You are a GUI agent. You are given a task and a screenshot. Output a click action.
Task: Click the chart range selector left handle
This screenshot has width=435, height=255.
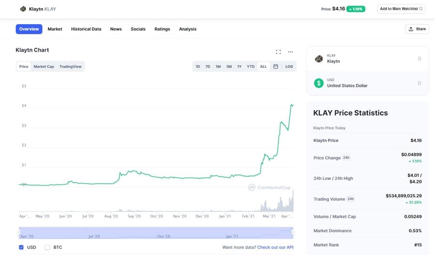18,232
